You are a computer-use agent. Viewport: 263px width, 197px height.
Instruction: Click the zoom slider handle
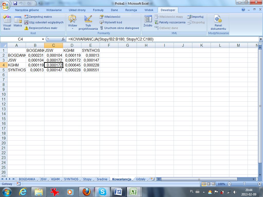click(245, 184)
